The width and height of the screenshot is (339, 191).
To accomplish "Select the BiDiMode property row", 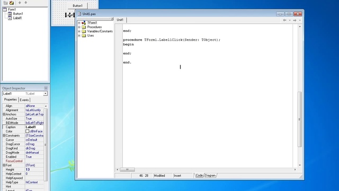I will point(23,123).
